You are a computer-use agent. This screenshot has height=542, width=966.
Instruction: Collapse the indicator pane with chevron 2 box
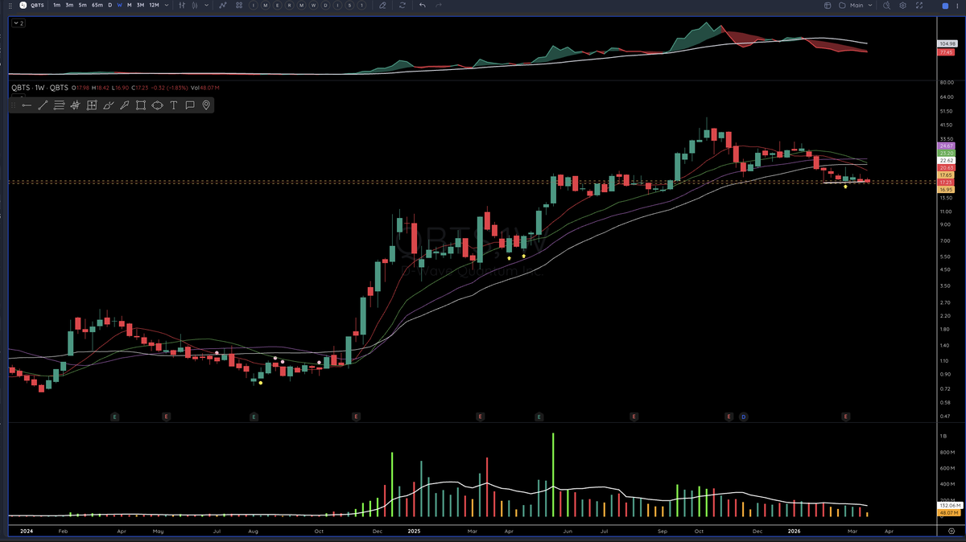point(18,23)
